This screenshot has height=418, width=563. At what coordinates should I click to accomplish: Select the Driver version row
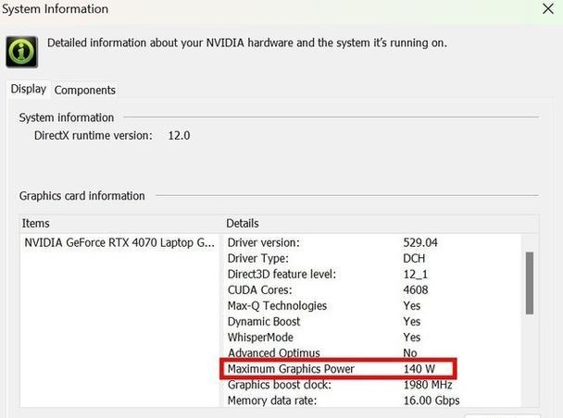(372, 242)
